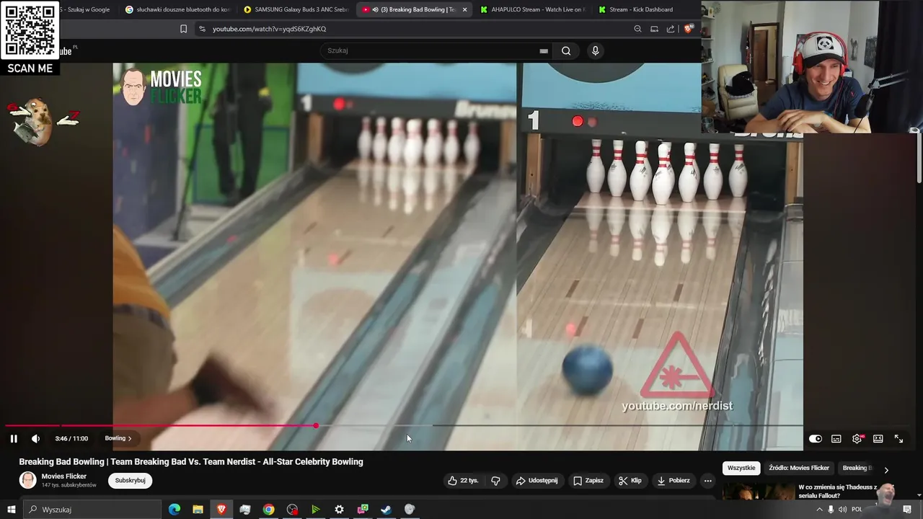Switch to theater mode view

(x=878, y=438)
